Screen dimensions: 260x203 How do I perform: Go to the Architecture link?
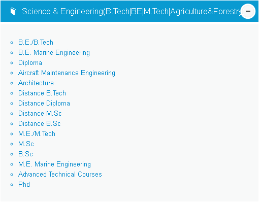[x=36, y=83]
